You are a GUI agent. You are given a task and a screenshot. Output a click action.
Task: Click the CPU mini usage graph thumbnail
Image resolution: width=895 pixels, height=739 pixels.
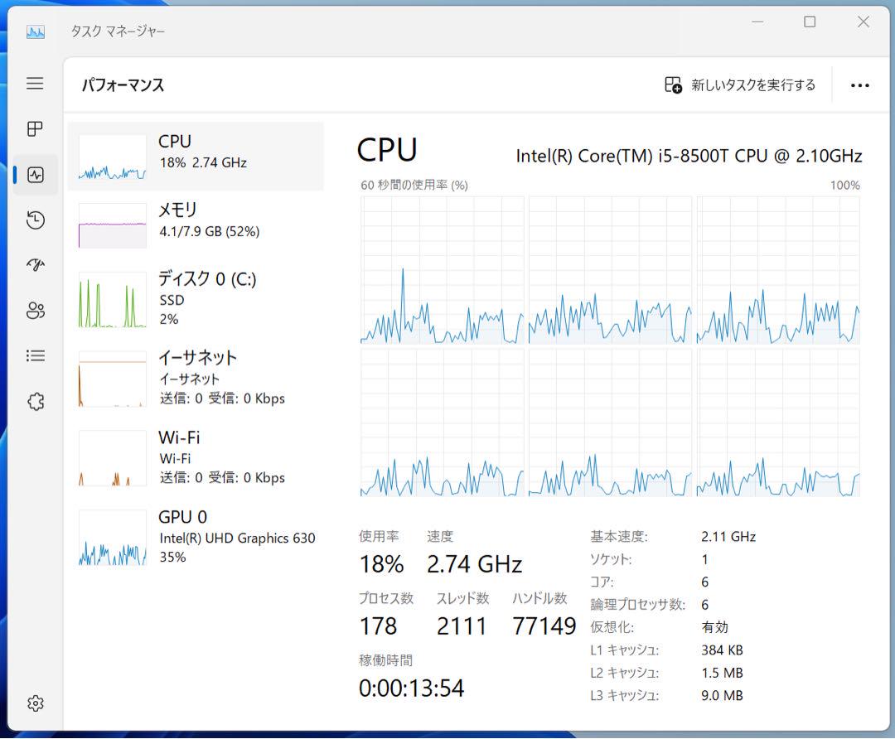pos(113,157)
